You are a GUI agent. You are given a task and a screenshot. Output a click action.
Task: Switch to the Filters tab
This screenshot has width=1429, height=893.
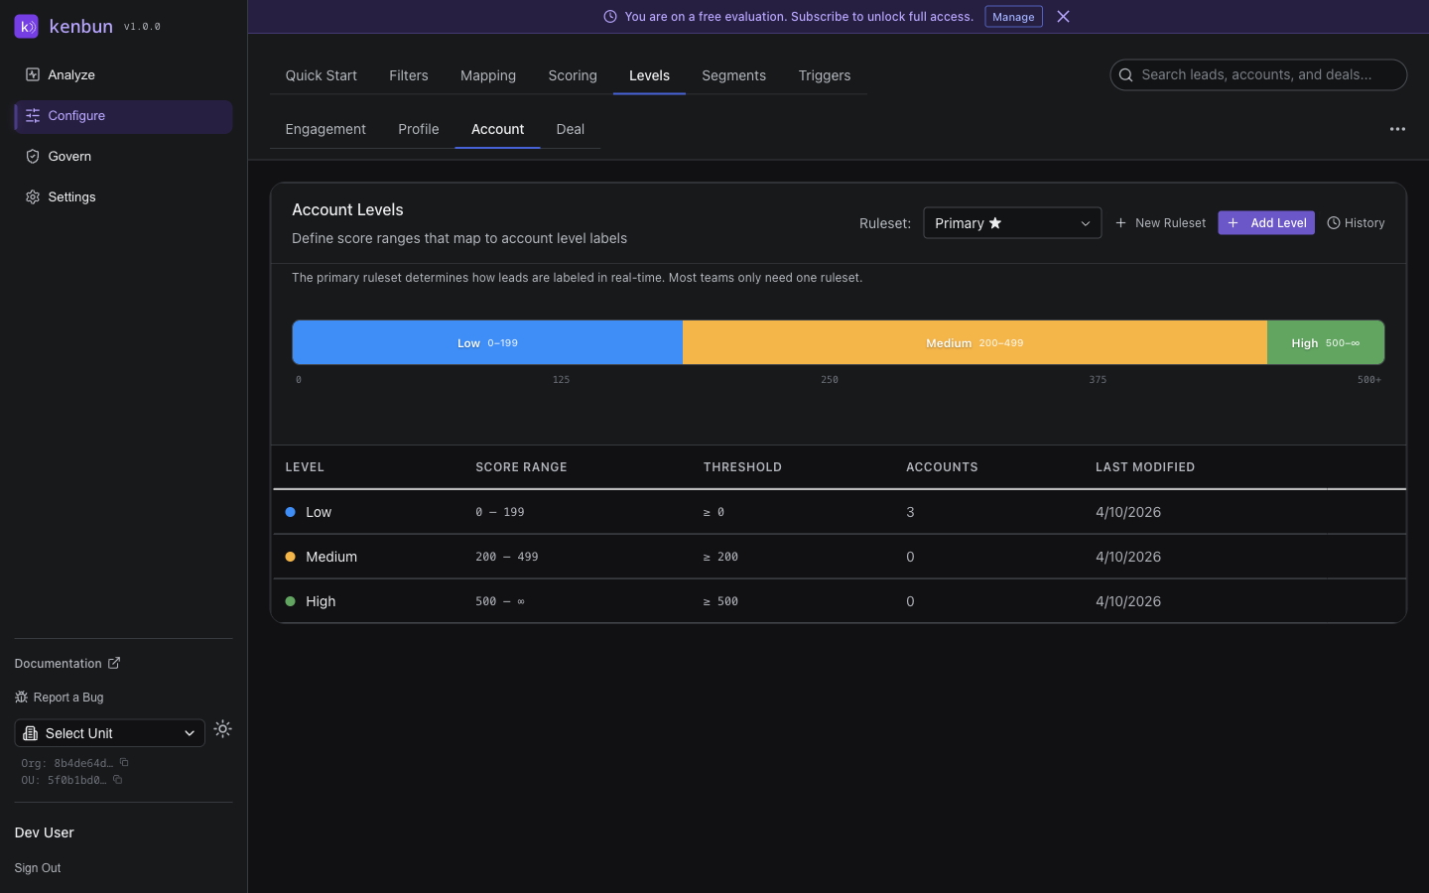tap(409, 75)
